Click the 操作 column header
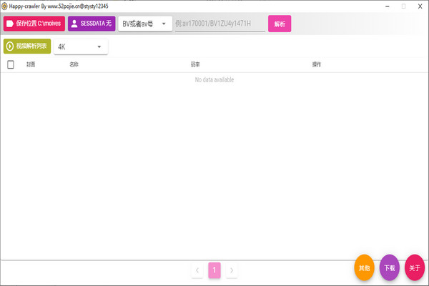The image size is (429, 286). click(317, 64)
